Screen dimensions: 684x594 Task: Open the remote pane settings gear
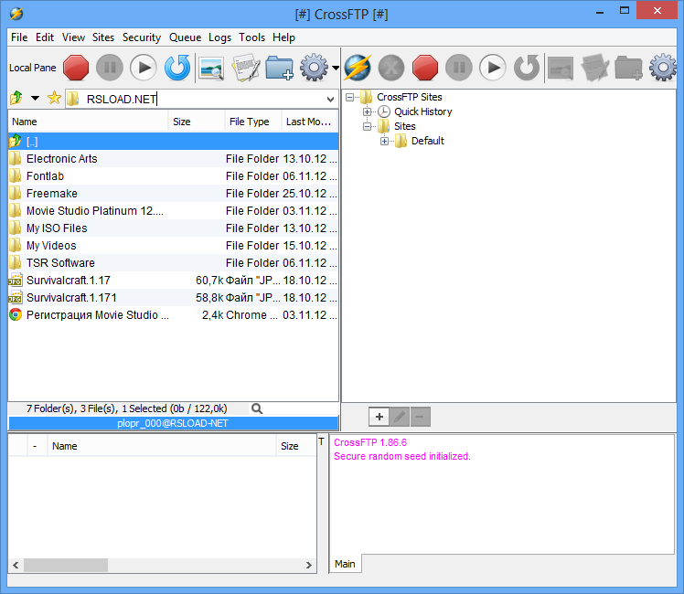pos(663,68)
